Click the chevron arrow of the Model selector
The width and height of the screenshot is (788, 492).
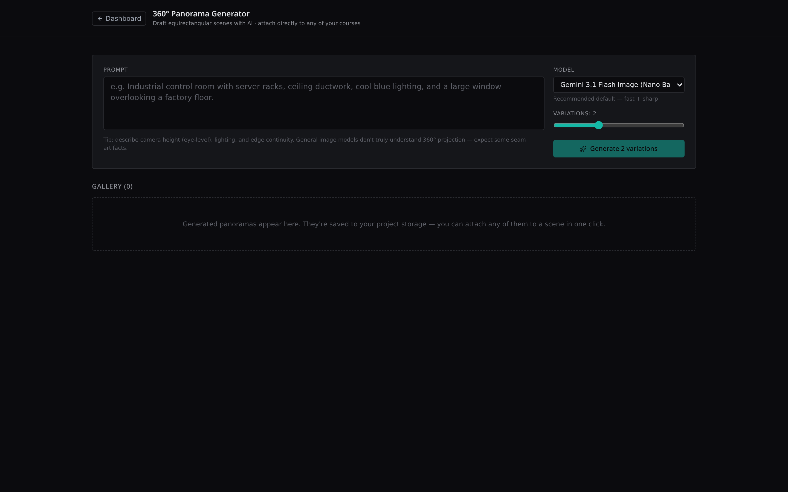pyautogui.click(x=679, y=85)
